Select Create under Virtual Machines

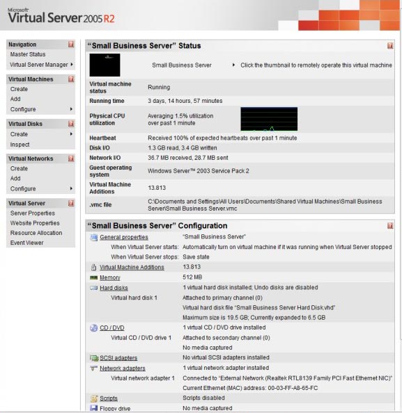[x=19, y=89]
